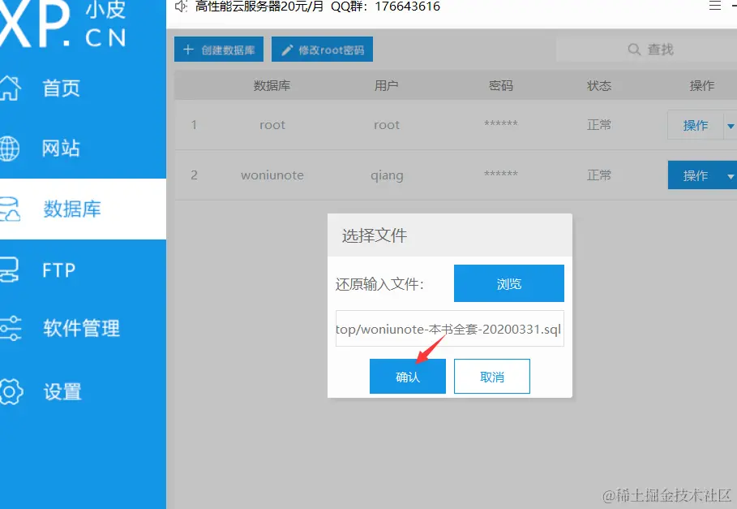
Task: Open the hamburger menu at top right
Action: [715, 6]
